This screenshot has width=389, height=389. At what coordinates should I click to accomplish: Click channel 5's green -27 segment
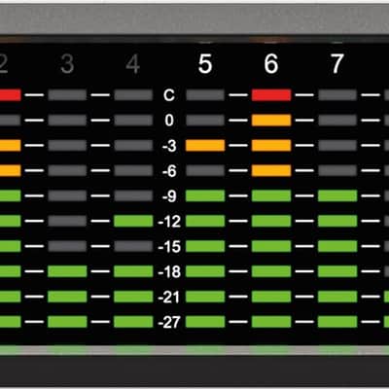click(205, 322)
